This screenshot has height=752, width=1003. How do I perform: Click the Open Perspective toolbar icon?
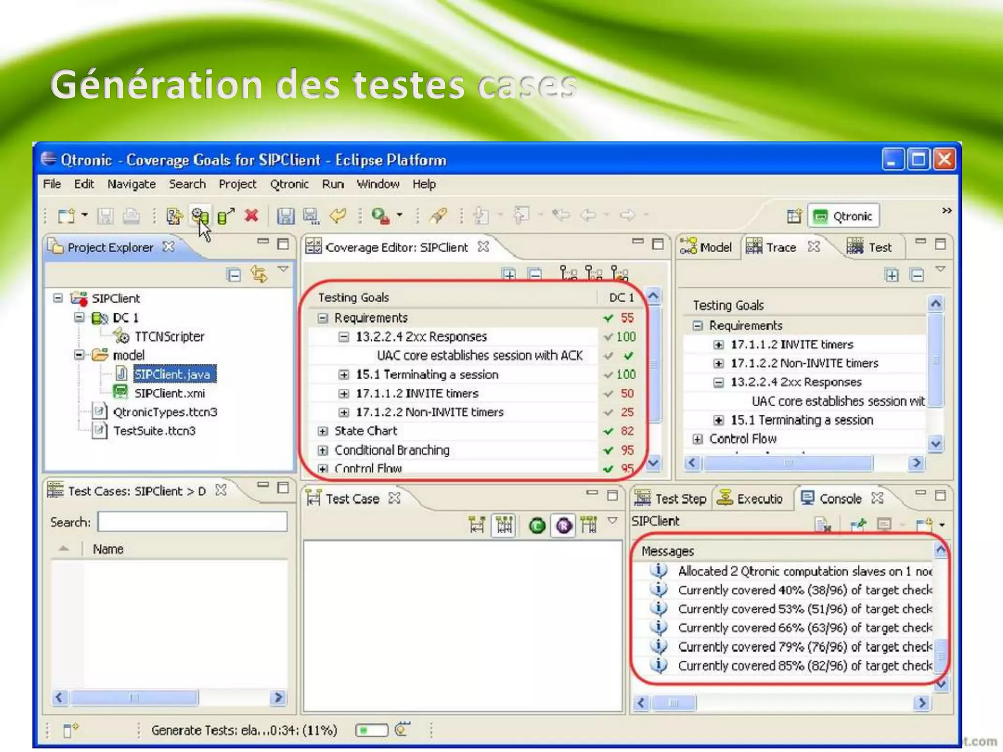click(x=794, y=216)
